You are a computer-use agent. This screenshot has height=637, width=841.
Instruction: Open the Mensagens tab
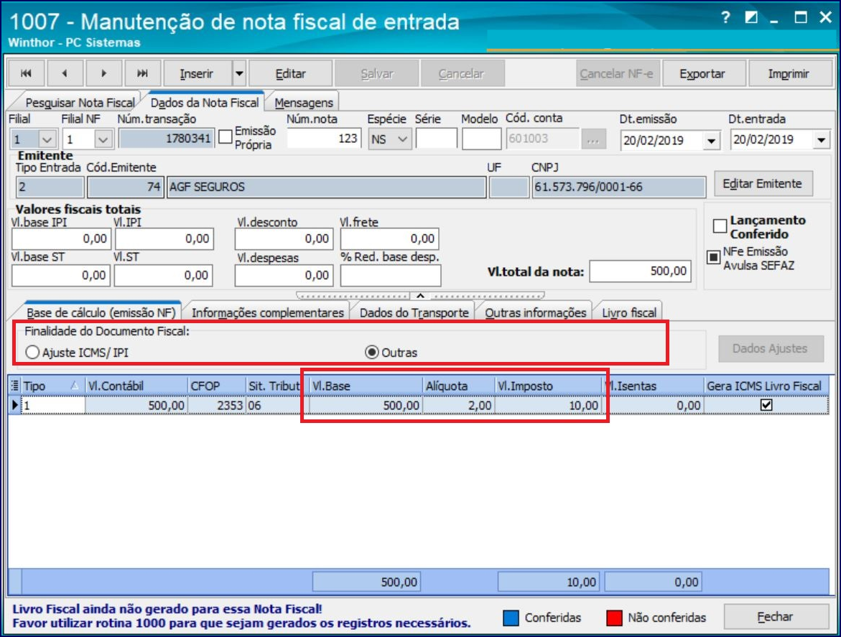[304, 103]
